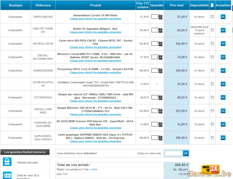The width and height of the screenshot is (233, 179).
Task: Tick delete checkbox for Samsung DVD burner
Action: [x=212, y=124]
